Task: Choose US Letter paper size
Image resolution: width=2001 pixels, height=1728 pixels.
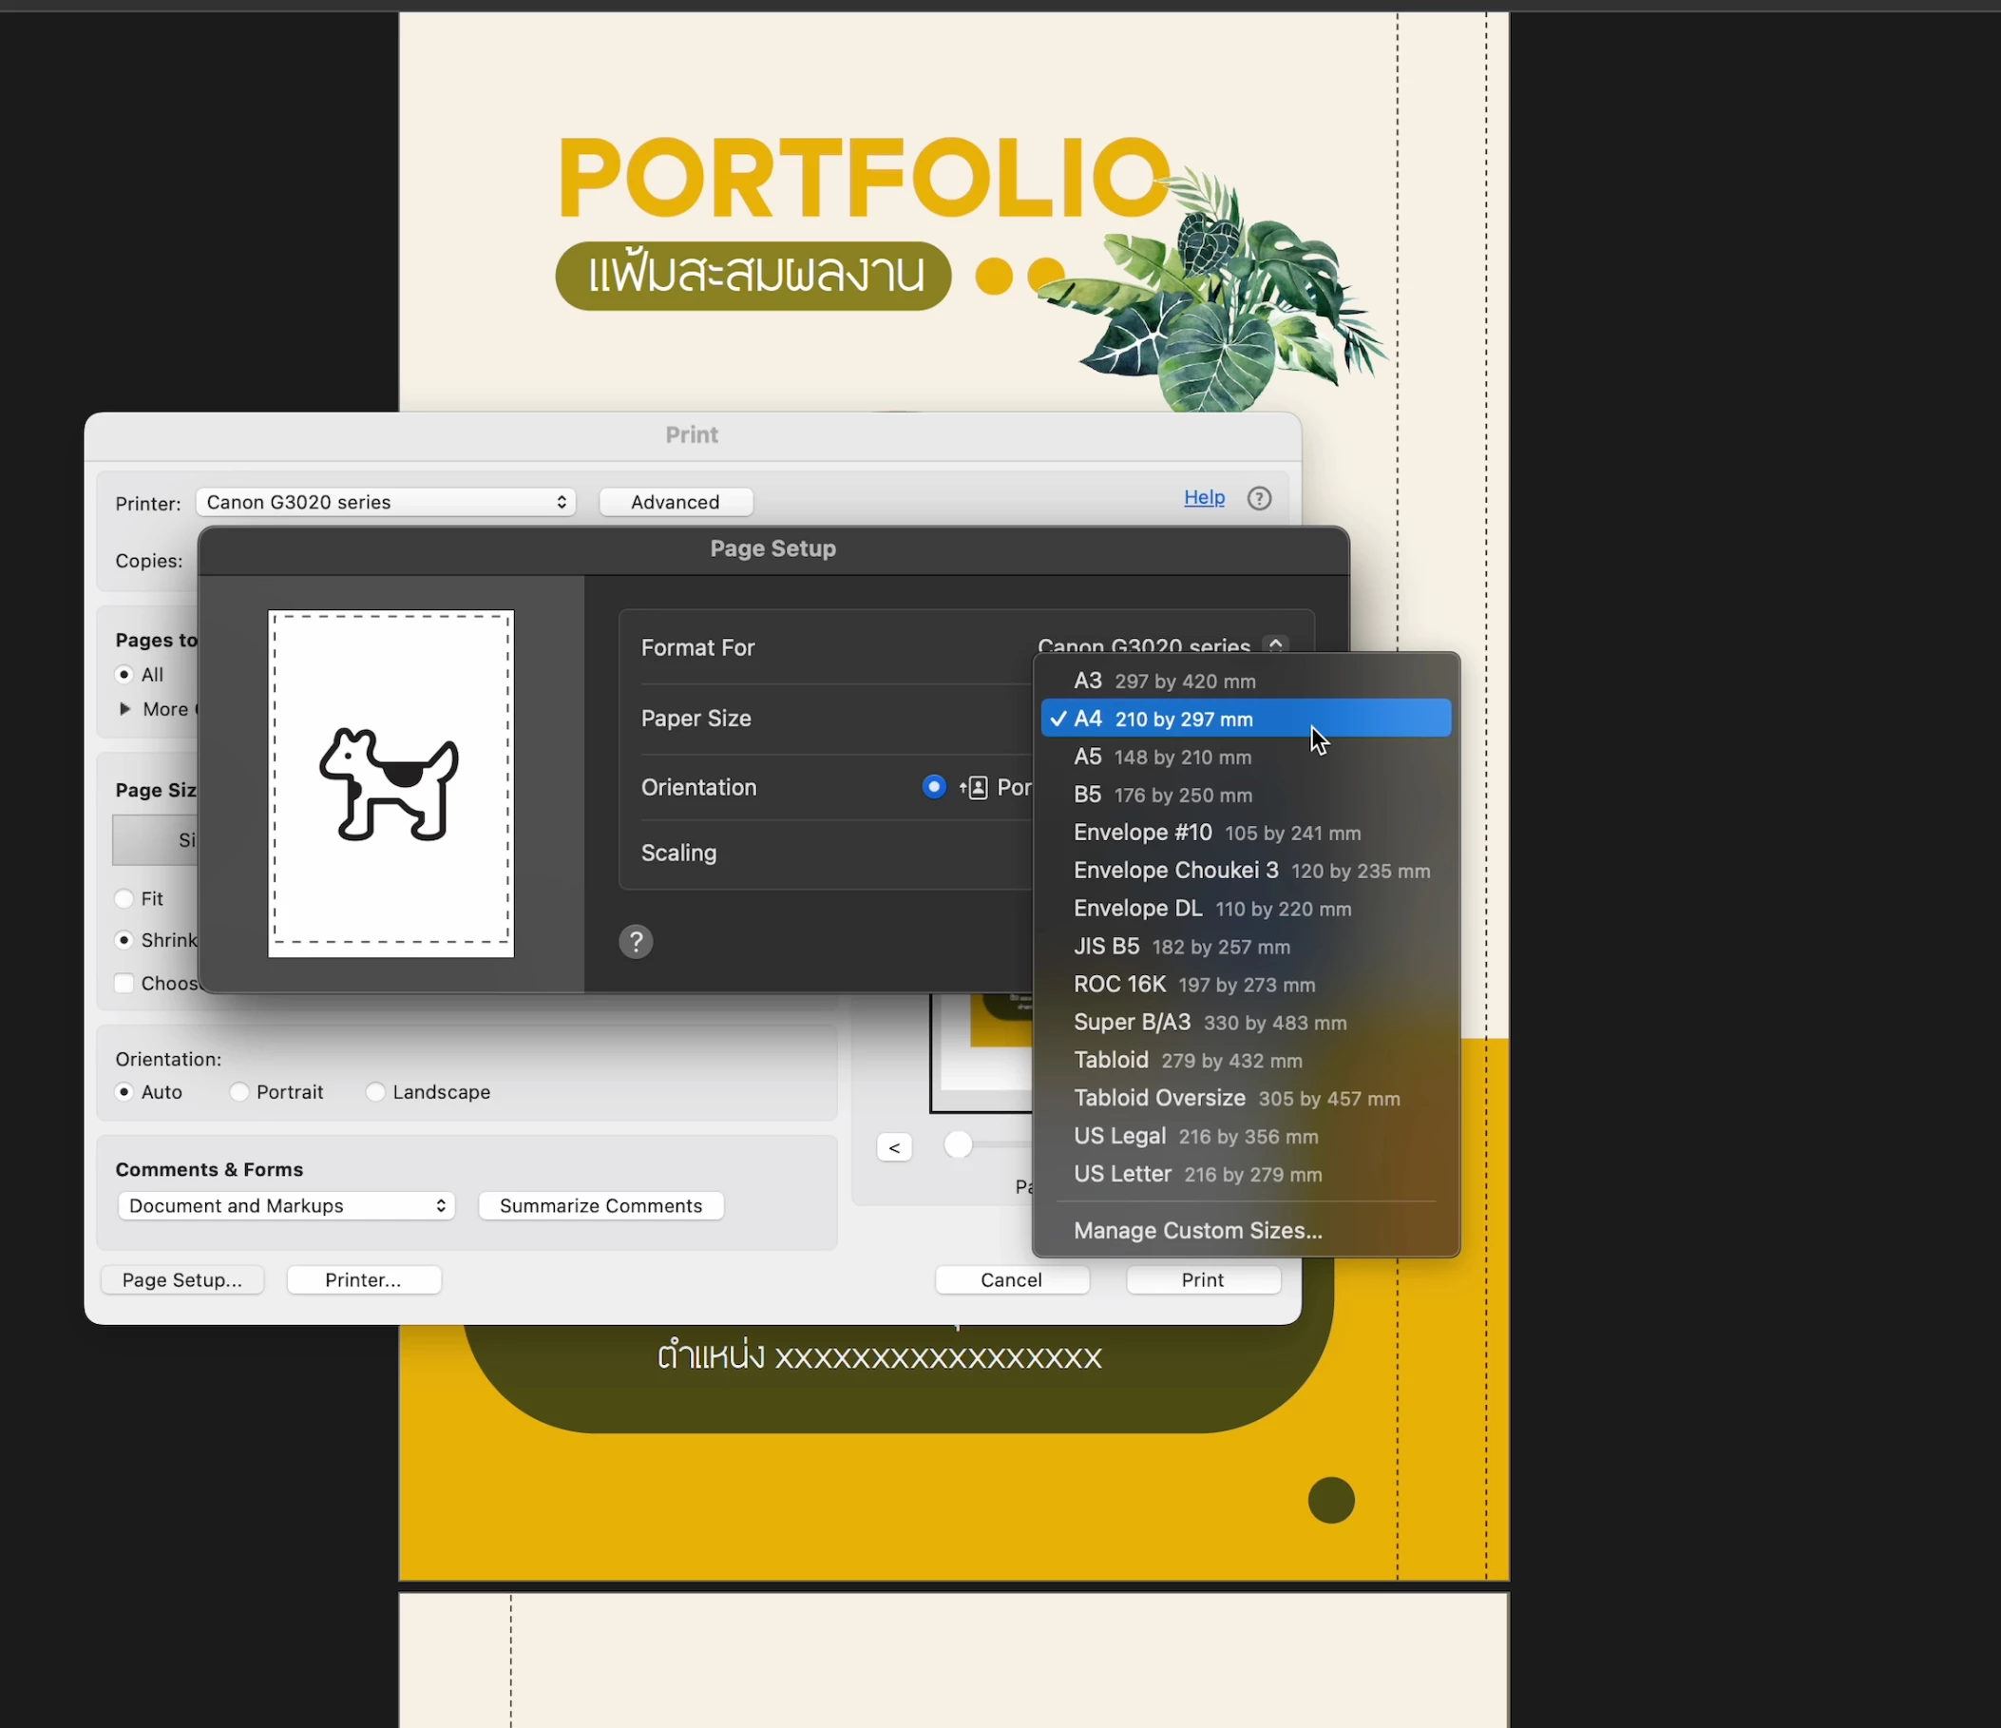Action: 1196,1175
